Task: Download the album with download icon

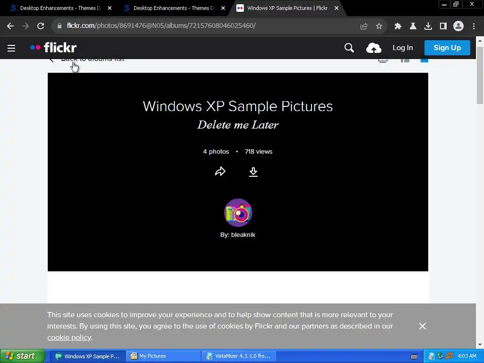Action: [x=253, y=172]
